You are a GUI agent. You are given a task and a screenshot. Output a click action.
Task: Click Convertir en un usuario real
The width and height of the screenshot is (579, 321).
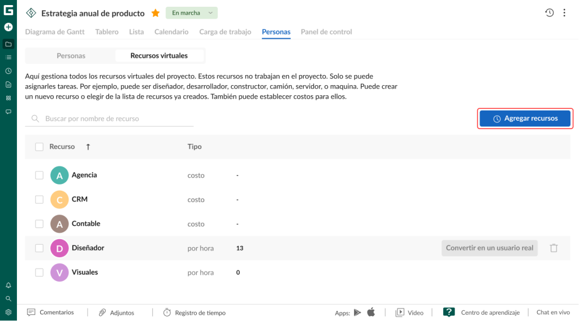(x=489, y=248)
